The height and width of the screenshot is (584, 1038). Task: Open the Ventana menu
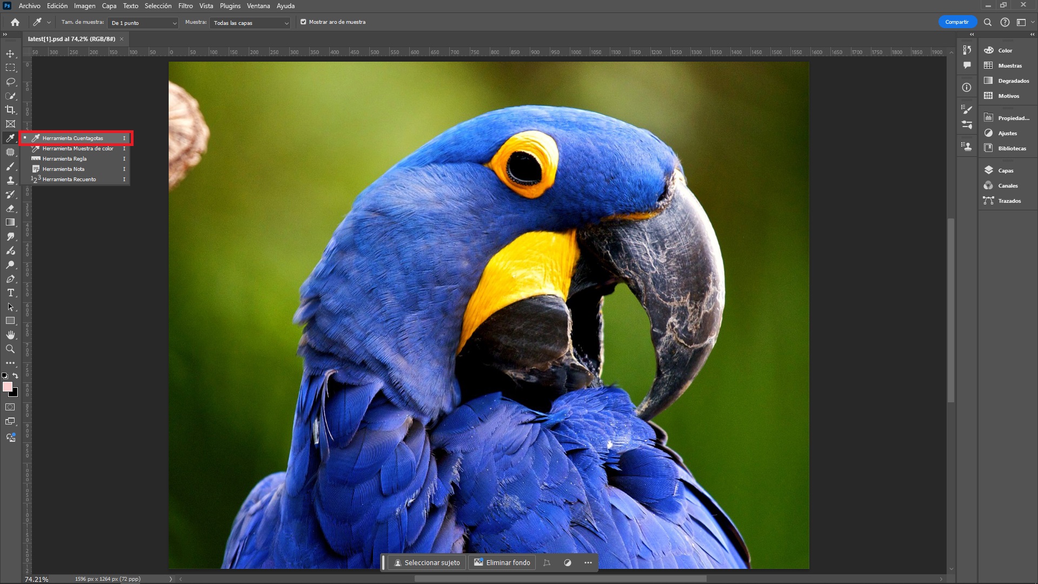258,6
